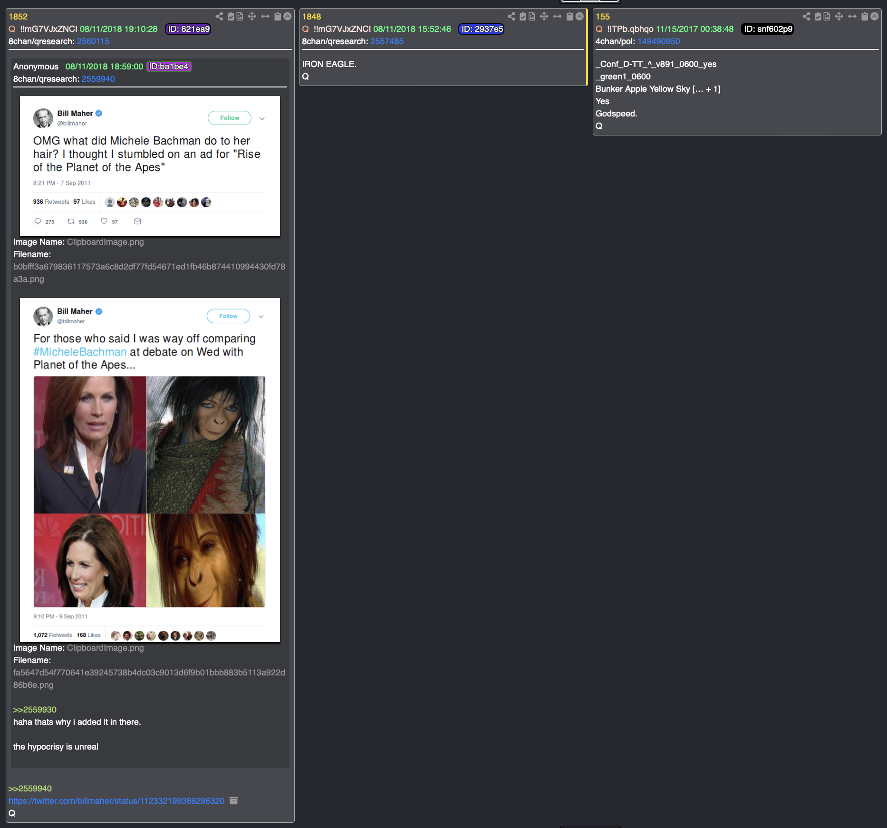Click the Anonymous timestamp 08/11/2018 18:59:00
Image resolution: width=887 pixels, height=828 pixels.
click(x=104, y=67)
